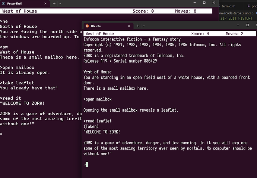The image size is (257, 178).
Task: Maximize the Ubuntu terminal window
Action: [x=248, y=25]
